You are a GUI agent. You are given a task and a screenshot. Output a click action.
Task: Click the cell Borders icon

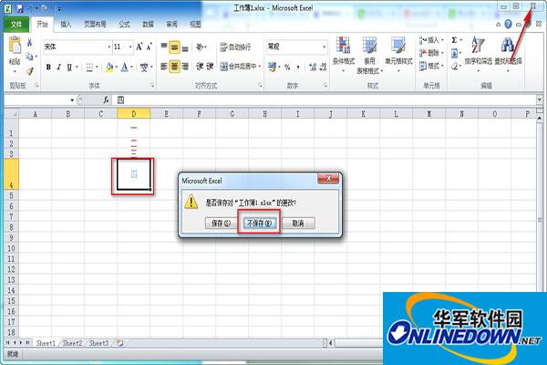point(89,67)
